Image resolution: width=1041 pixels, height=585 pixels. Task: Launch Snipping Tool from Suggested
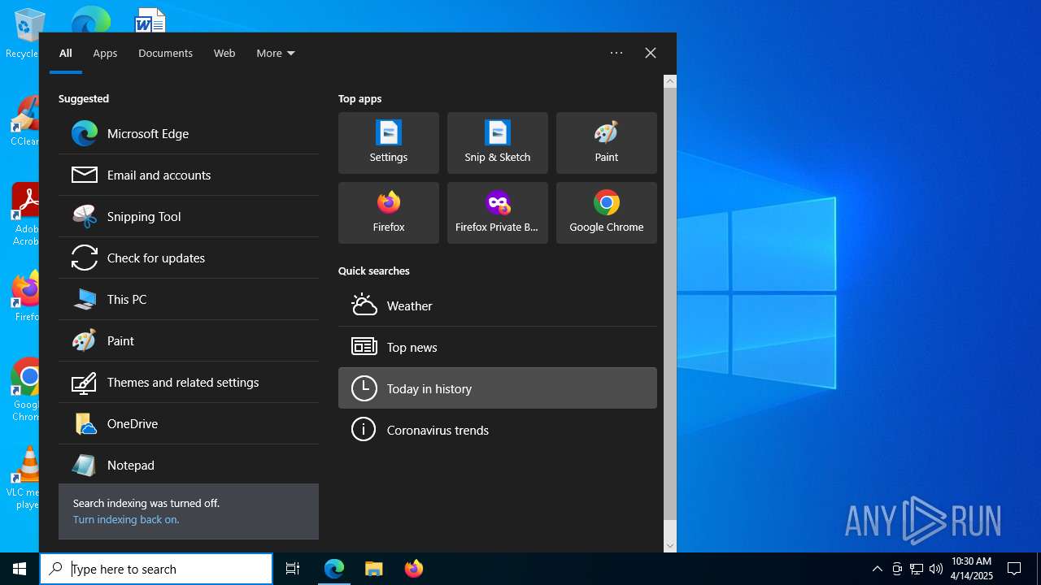pos(189,216)
